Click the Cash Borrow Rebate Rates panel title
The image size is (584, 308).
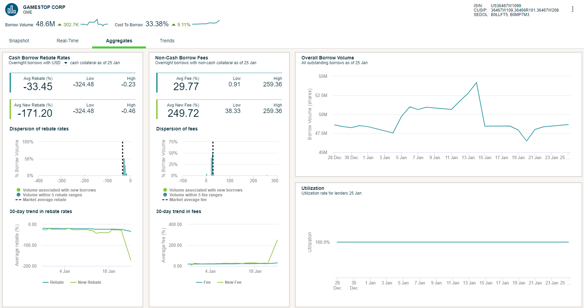pos(39,58)
